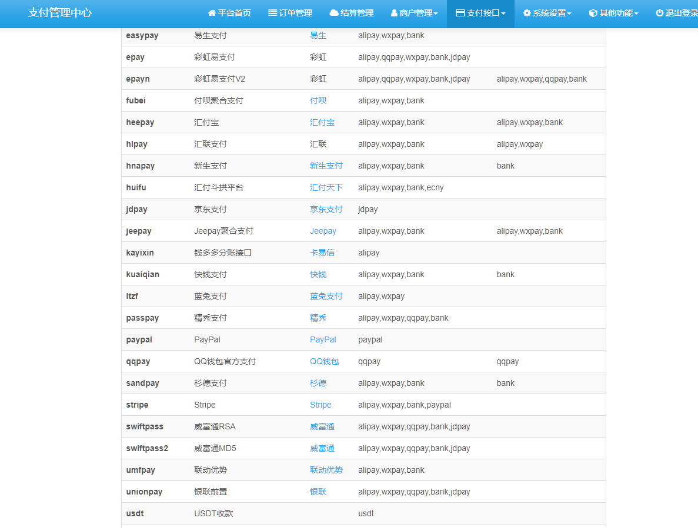Viewport: 698px width, 528px height.
Task: Open the 快钱 link in kuaiqian row
Action: 318,275
